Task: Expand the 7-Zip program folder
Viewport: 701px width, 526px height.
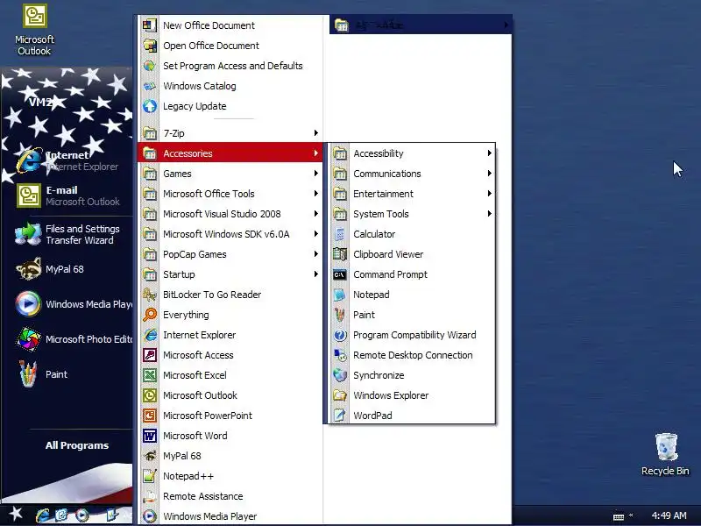Action: [230, 133]
